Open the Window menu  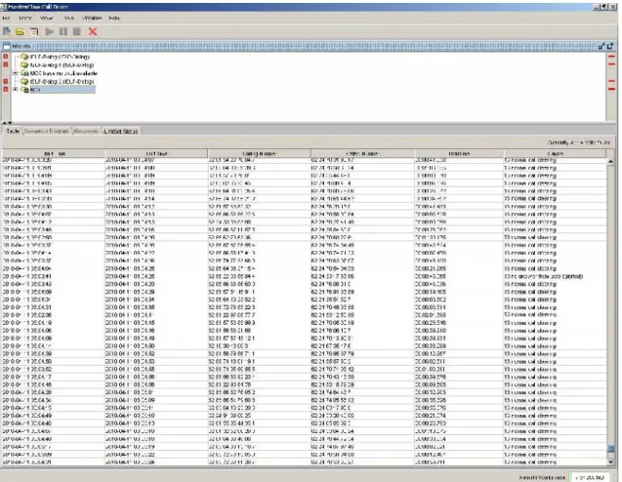click(x=92, y=19)
